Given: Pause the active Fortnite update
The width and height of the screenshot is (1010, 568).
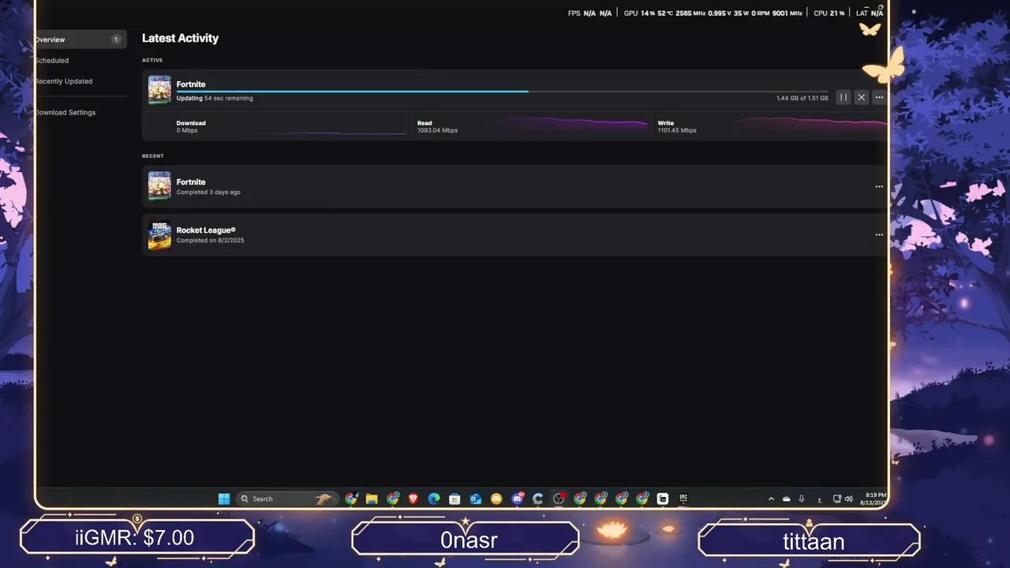Looking at the screenshot, I should 844,98.
